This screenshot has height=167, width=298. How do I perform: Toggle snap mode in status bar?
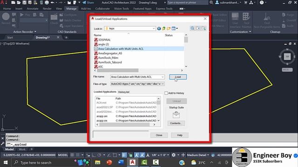pos(78,155)
